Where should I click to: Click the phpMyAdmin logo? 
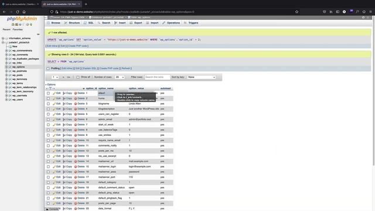pos(22,19)
